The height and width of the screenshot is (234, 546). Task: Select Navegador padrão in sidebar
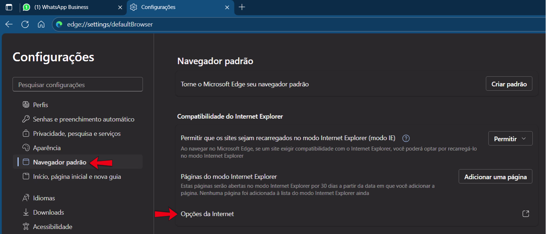78,162
